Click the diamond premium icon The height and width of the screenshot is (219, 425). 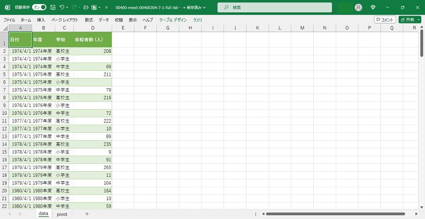click(373, 7)
